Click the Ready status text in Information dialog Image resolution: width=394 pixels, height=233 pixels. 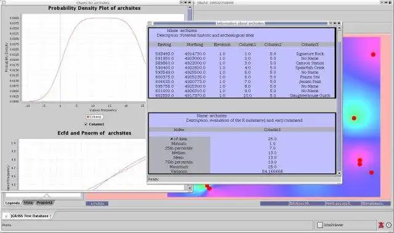(153, 180)
